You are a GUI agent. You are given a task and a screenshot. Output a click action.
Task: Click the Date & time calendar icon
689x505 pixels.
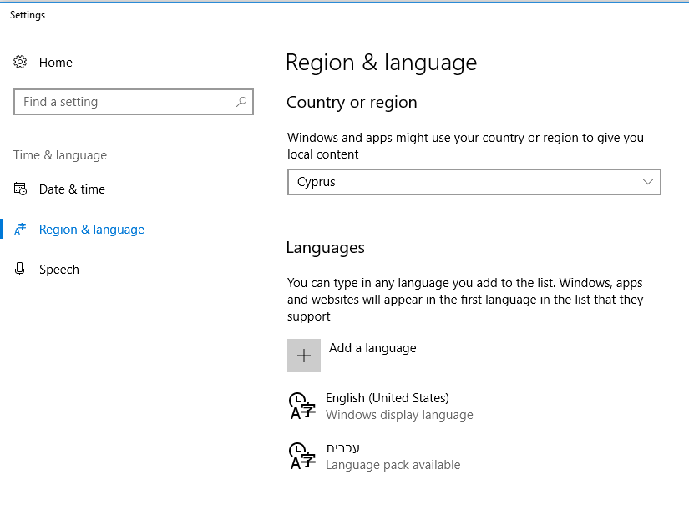pyautogui.click(x=20, y=189)
